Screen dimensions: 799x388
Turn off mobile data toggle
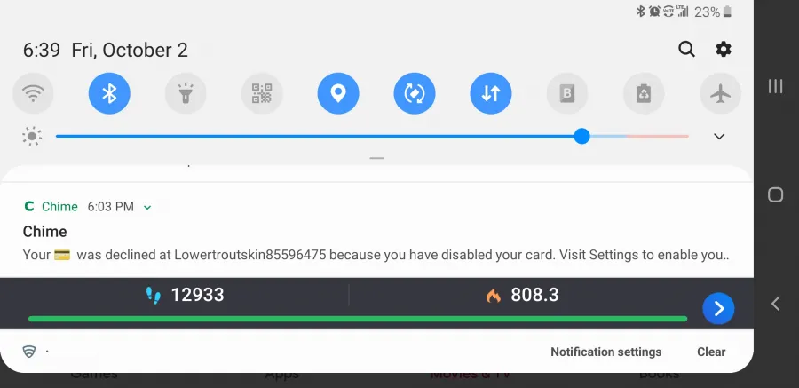[491, 93]
